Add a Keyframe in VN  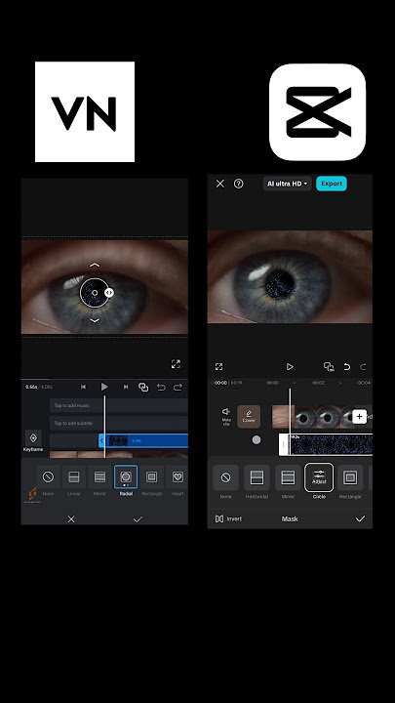tap(33, 441)
